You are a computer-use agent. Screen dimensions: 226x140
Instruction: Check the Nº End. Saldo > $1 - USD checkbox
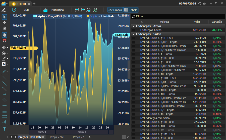pyautogui.click(x=134, y=62)
